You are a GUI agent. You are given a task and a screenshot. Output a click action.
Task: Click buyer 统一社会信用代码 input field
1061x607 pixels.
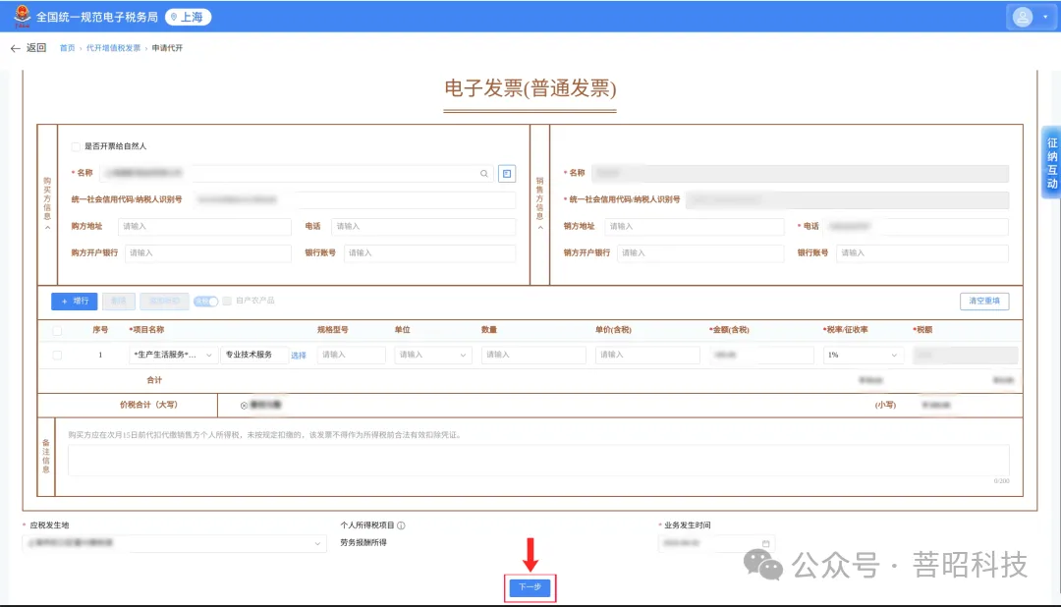[x=353, y=199]
